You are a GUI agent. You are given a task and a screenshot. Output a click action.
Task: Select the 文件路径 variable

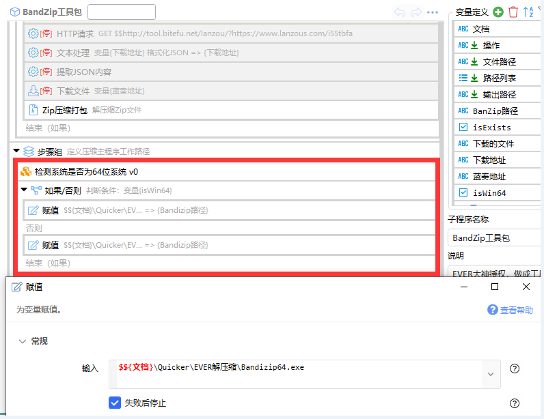tap(497, 61)
